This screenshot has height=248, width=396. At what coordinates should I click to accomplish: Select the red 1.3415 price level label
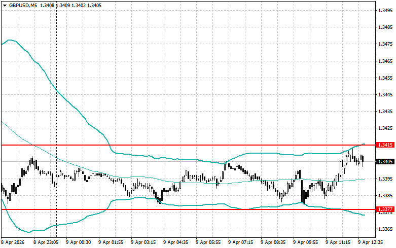point(385,145)
